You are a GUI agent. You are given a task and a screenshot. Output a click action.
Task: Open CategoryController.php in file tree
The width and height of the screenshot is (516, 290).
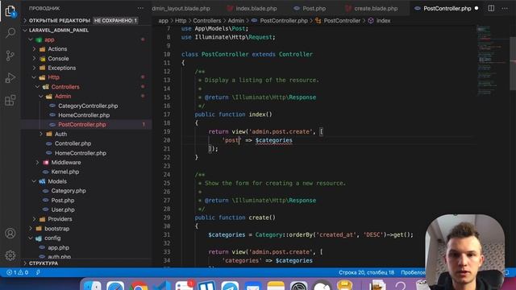pos(88,106)
